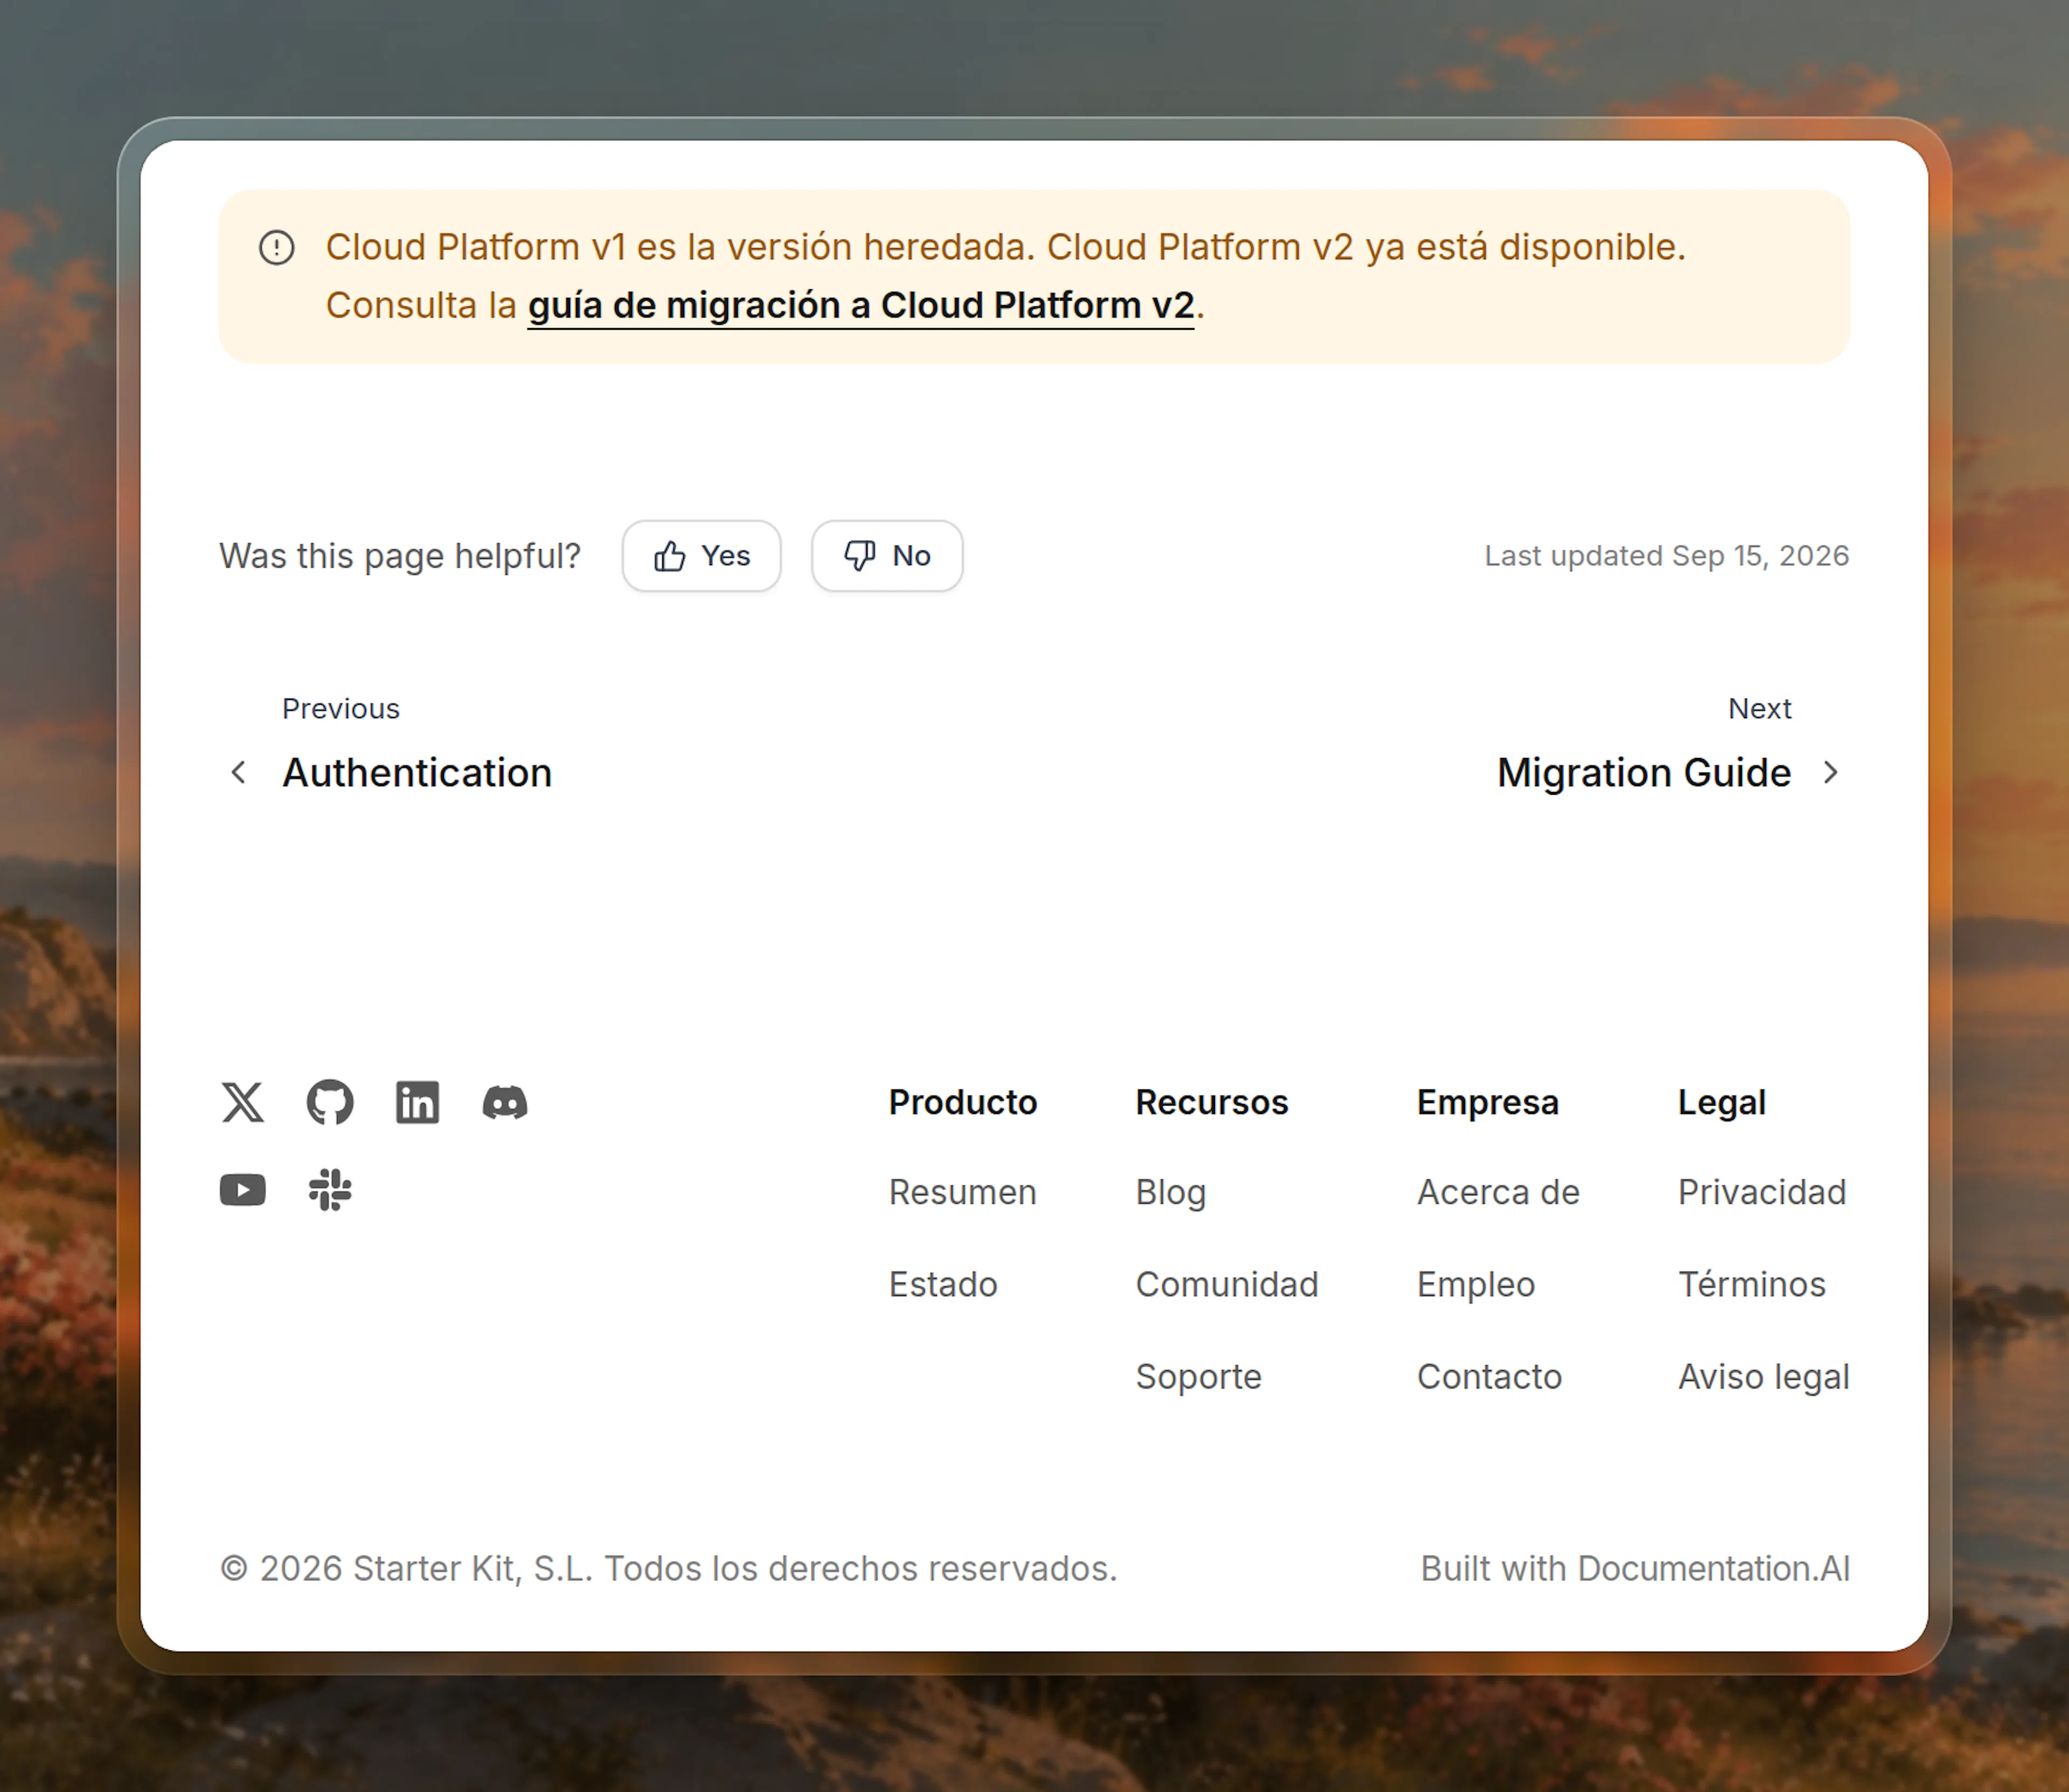Click the © 2026 Starter Kit copyright text
Screen dimensions: 2069x1792
point(668,1568)
